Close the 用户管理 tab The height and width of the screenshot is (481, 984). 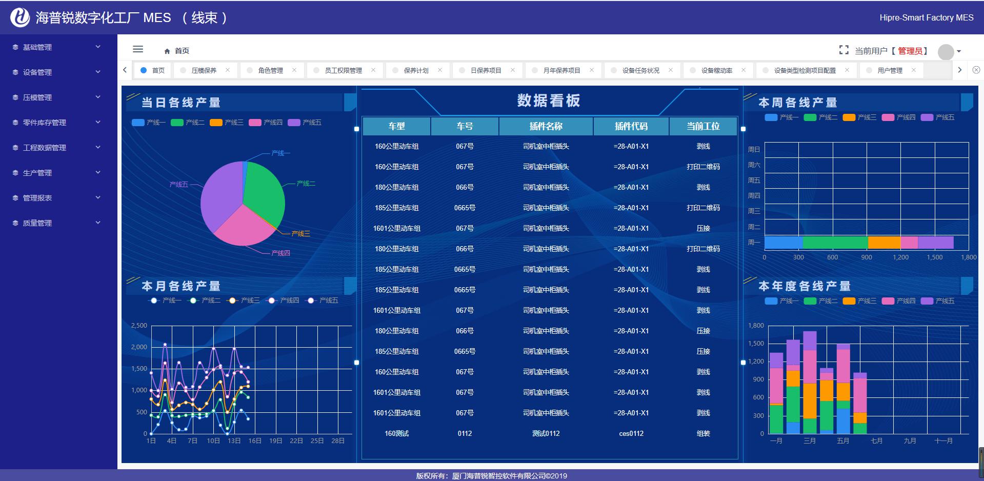[x=913, y=70]
